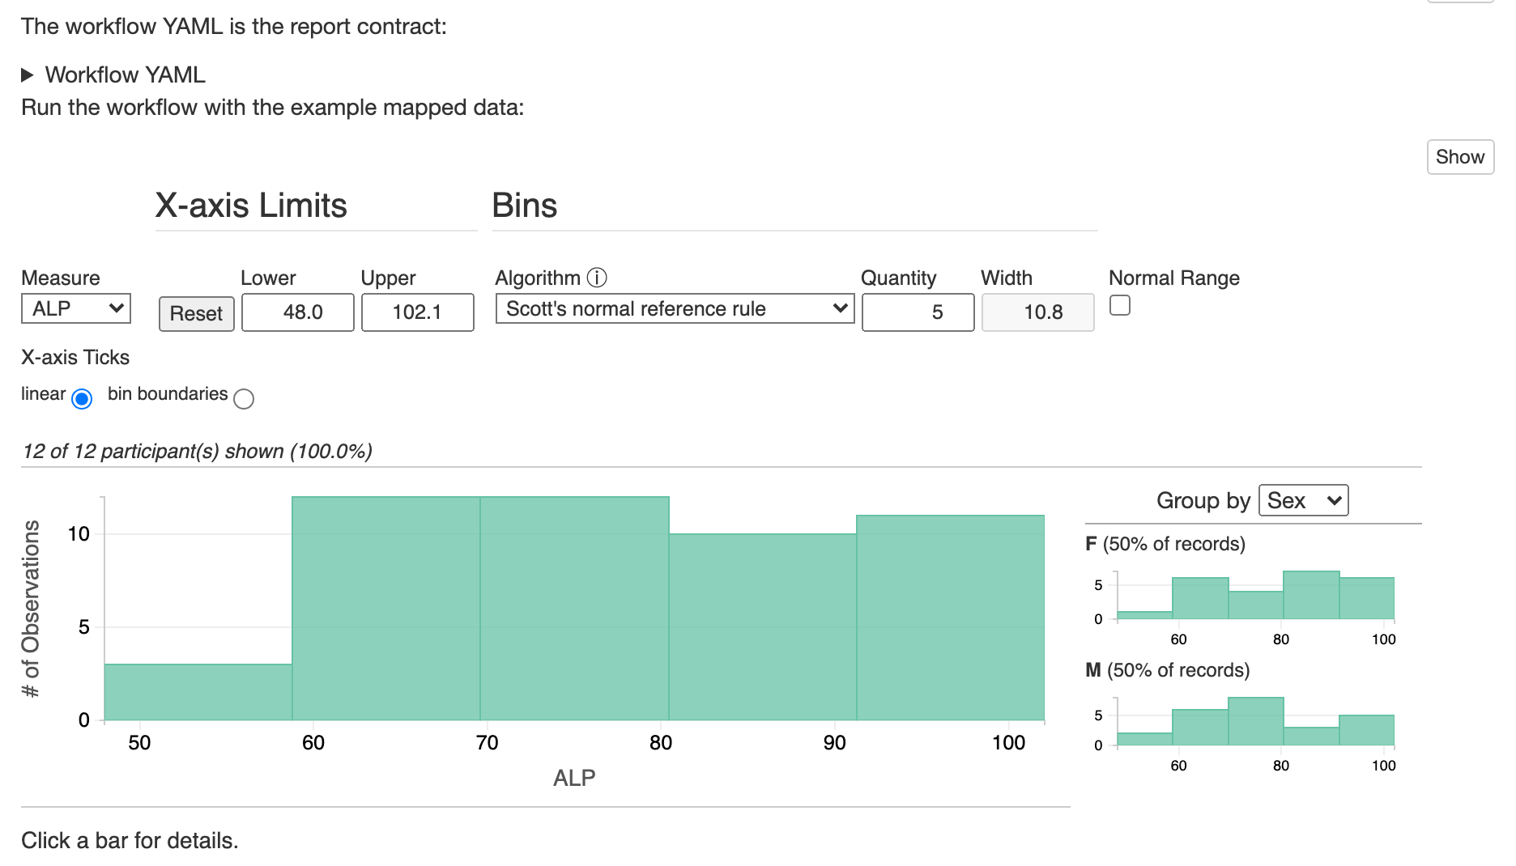
Task: Click the ALP x-axis title below the chart
Action: click(x=574, y=778)
